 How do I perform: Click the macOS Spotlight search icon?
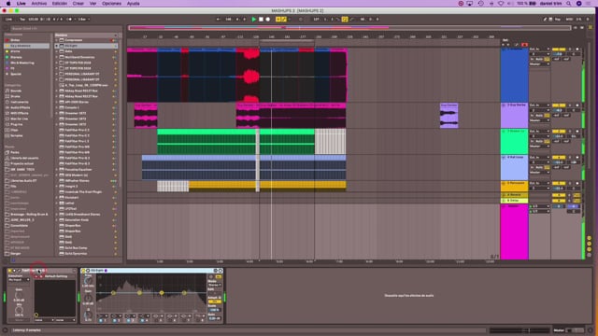(x=569, y=4)
